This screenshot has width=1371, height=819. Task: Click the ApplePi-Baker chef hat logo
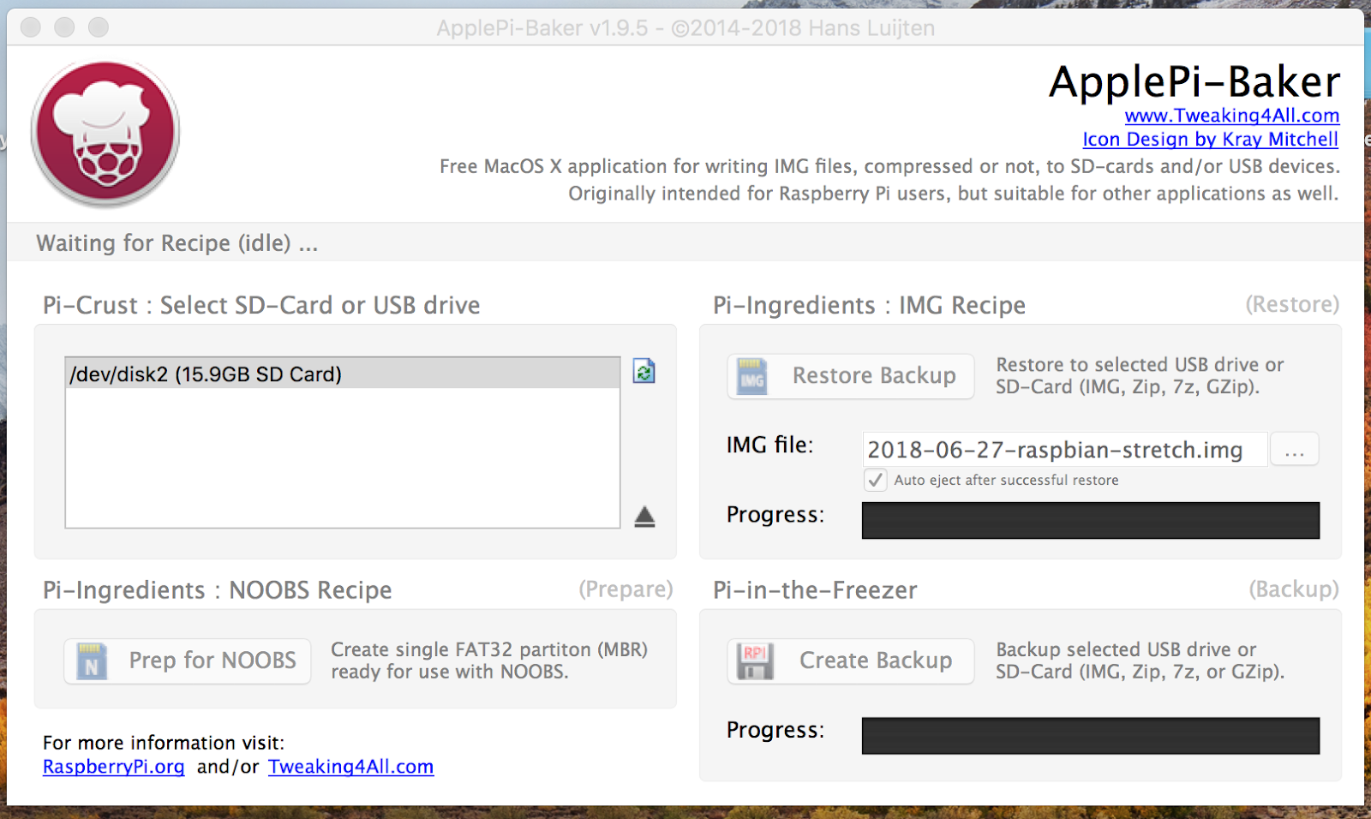[105, 132]
